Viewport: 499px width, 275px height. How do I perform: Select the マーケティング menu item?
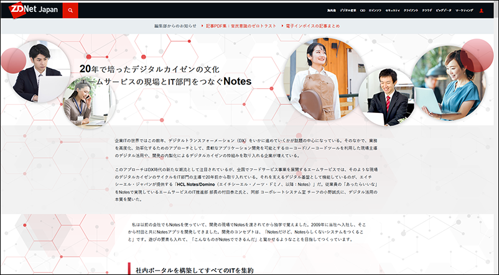(x=464, y=11)
